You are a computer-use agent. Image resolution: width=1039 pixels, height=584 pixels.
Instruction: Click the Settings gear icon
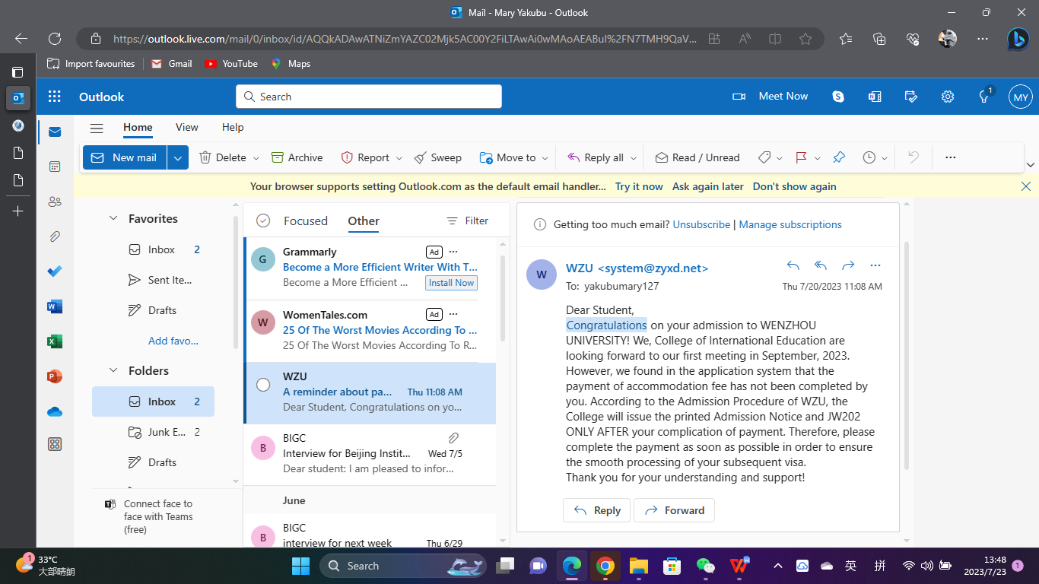[948, 97]
